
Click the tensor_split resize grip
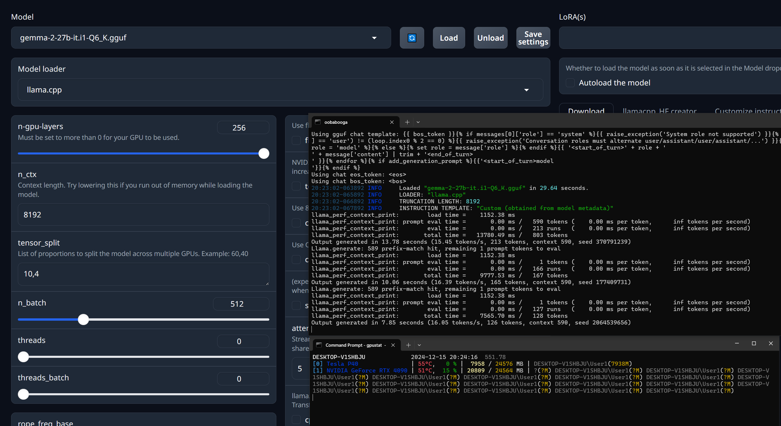267,283
